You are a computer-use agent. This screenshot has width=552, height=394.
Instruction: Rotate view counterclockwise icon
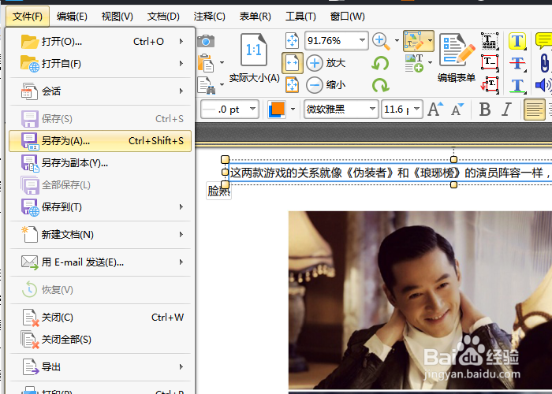[380, 64]
